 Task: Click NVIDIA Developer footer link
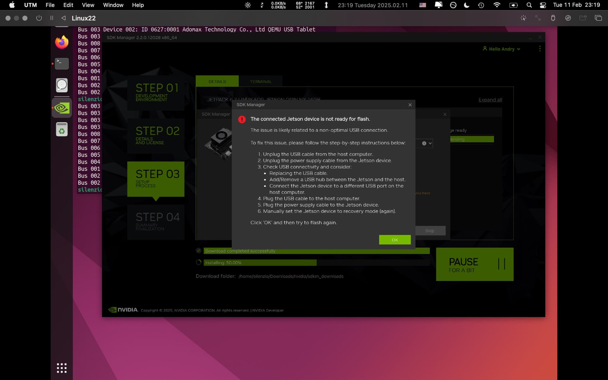tap(268, 310)
